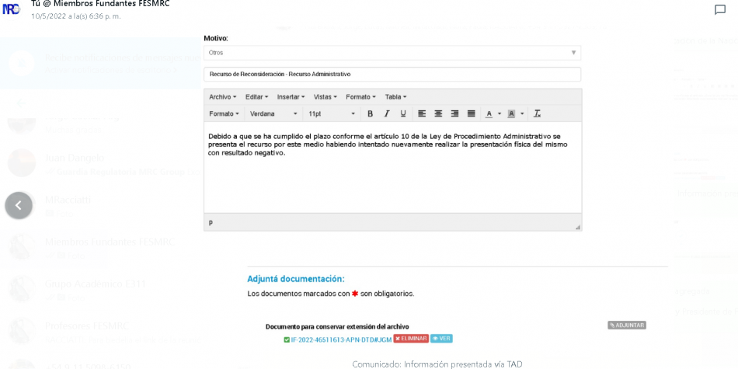Toggle bold formatting in editor
This screenshot has height=369, width=738.
tap(370, 113)
